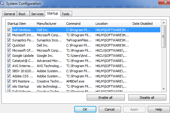The image size is (170, 113).
Task: Select the SPI Restore ... startup item
Action: pyautogui.click(x=23, y=81)
